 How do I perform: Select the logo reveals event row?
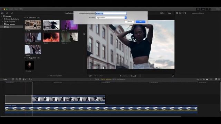click(11, 24)
